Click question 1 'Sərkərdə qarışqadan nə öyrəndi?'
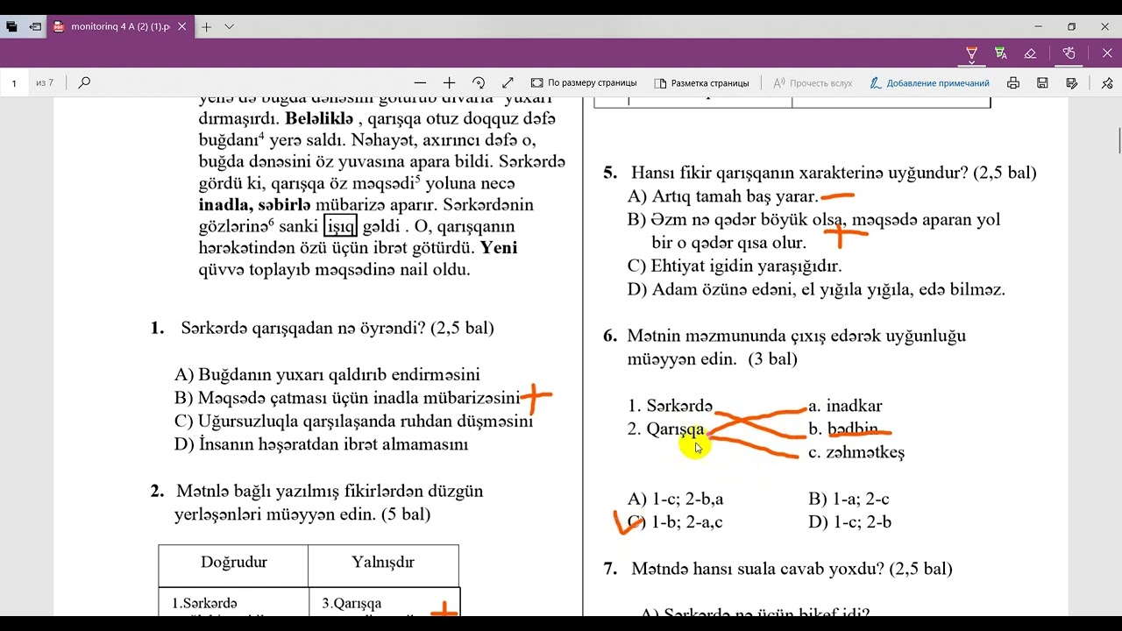Image resolution: width=1122 pixels, height=631 pixels. click(x=337, y=328)
